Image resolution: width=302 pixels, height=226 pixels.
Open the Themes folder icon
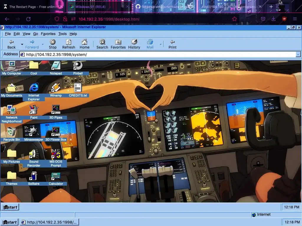pyautogui.click(x=12, y=178)
